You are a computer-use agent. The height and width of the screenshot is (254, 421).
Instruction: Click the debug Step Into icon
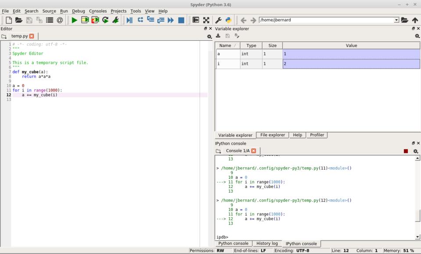(150, 20)
